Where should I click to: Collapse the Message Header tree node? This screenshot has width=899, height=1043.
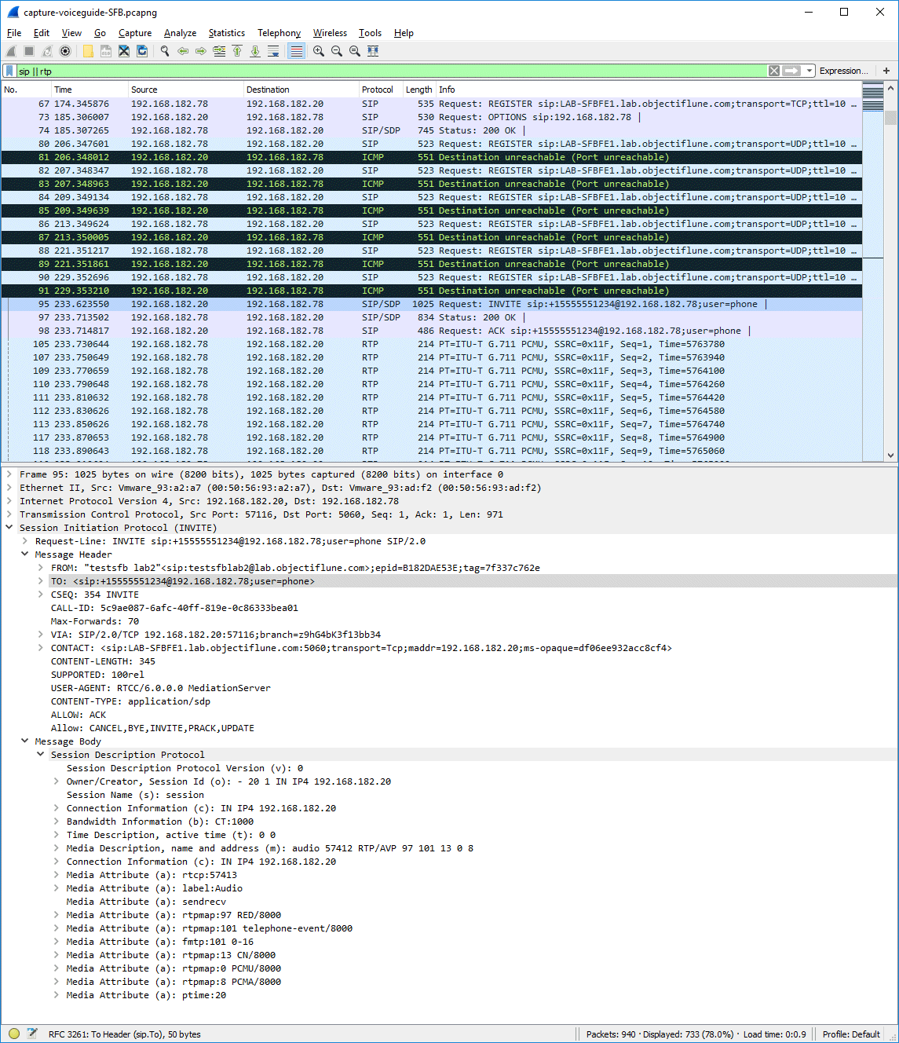pos(25,554)
